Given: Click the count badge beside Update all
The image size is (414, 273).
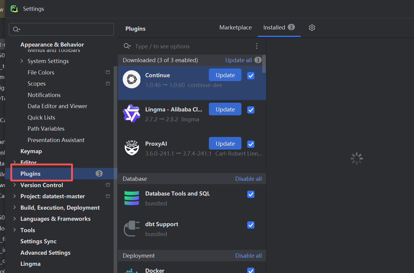Looking at the screenshot, I should click(258, 60).
